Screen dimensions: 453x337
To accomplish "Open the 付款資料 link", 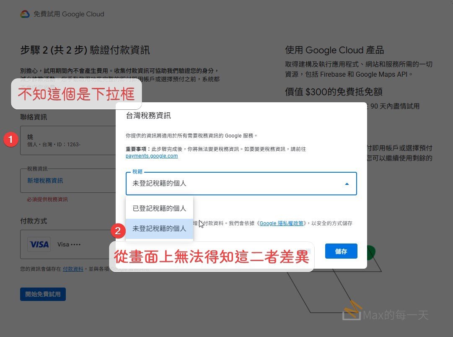I will [x=73, y=269].
